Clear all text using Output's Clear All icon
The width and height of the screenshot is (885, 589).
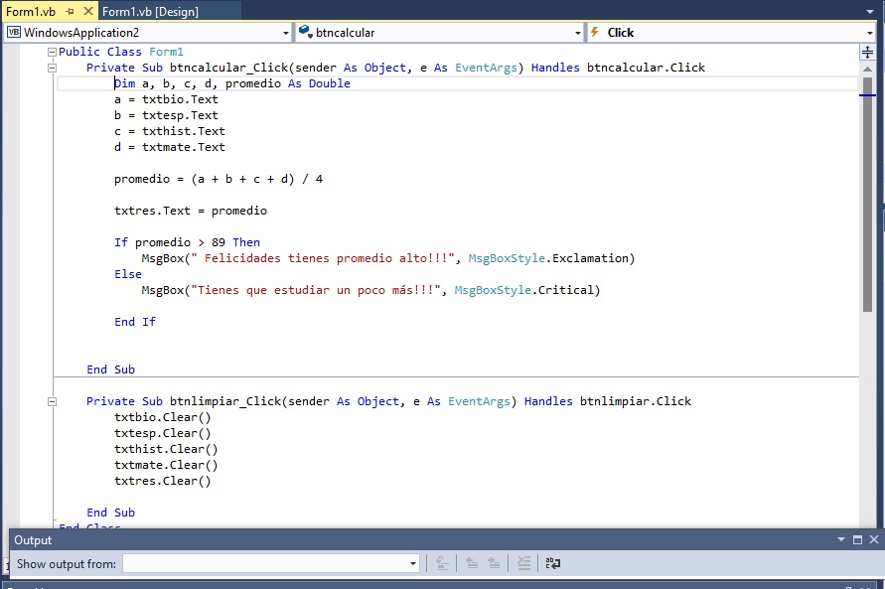pos(523,563)
